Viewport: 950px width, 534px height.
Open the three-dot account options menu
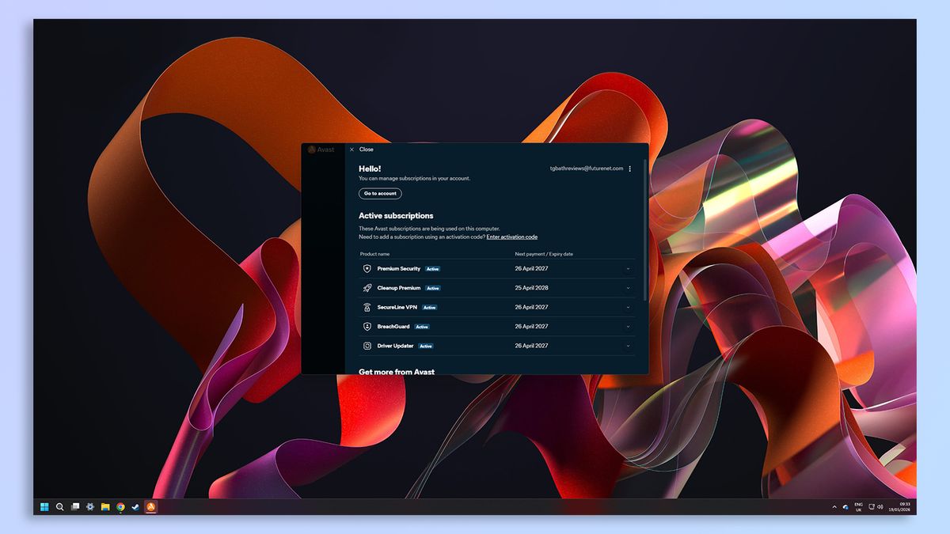pyautogui.click(x=630, y=169)
